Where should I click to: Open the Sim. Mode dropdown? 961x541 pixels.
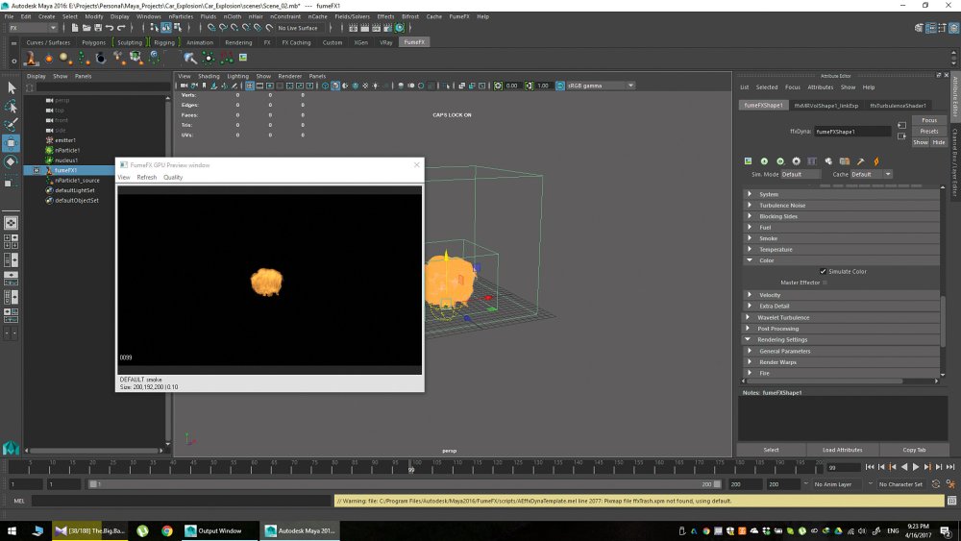tap(801, 174)
